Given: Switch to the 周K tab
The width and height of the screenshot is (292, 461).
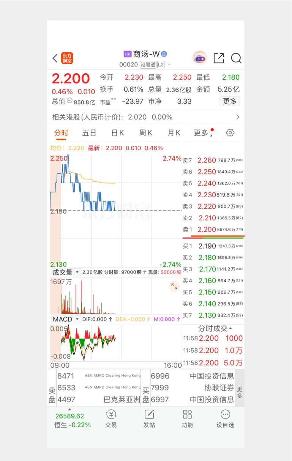Looking at the screenshot, I should point(146,133).
